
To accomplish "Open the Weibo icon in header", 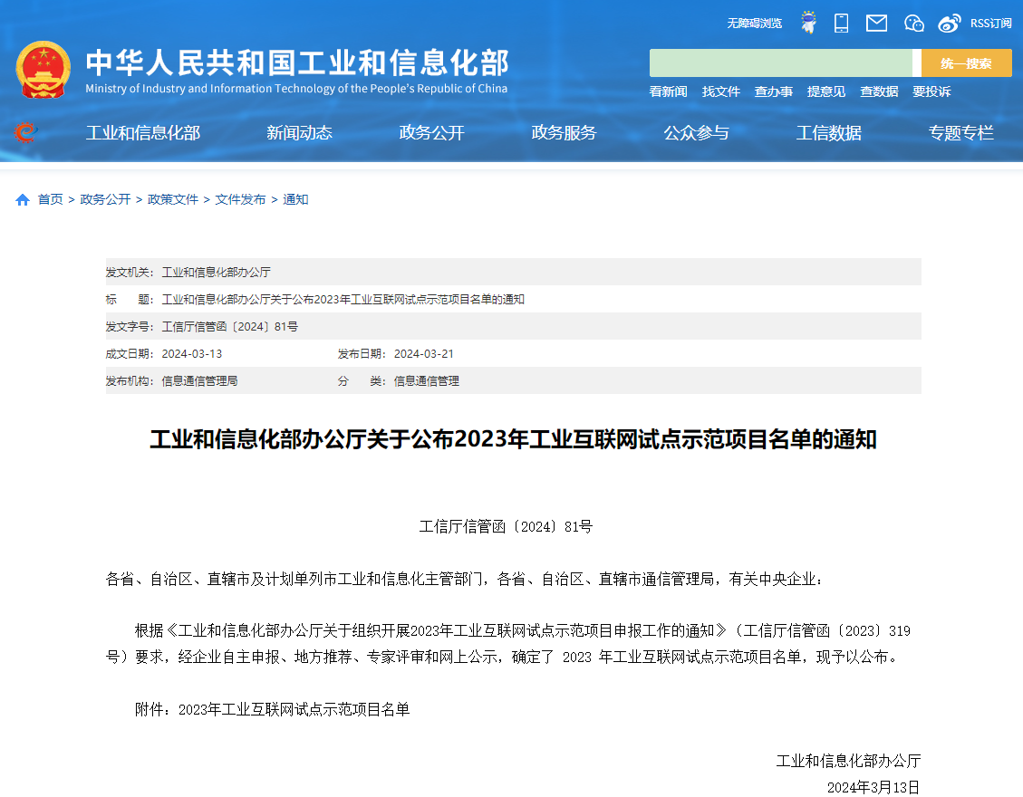I will 949,23.
